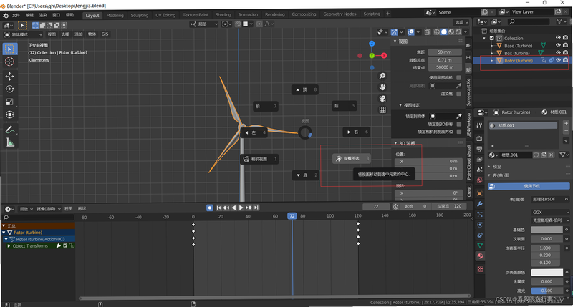
Task: Enable the 渲染框 checkbox
Action: pos(458,94)
